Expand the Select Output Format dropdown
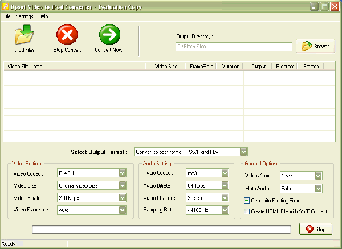The width and height of the screenshot is (342, 249). 243,152
